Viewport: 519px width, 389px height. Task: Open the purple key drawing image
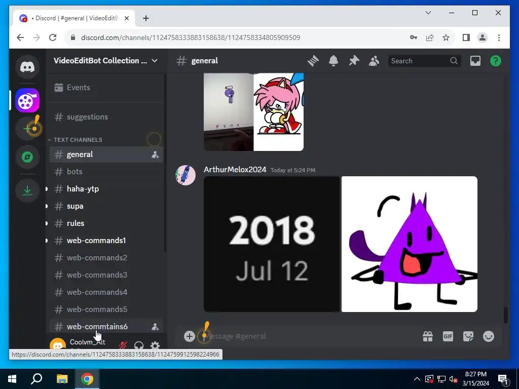[x=229, y=112]
